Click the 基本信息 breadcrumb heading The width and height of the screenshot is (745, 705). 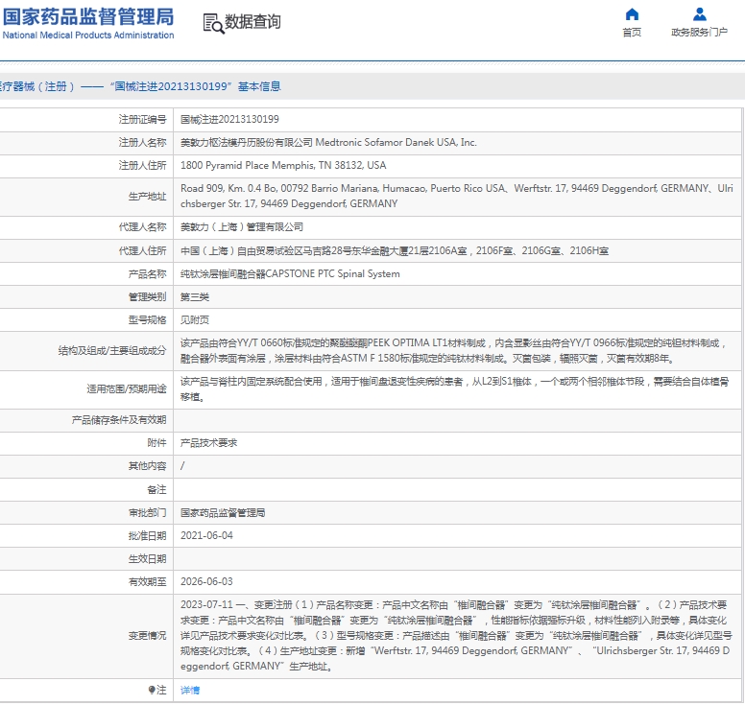(x=259, y=86)
